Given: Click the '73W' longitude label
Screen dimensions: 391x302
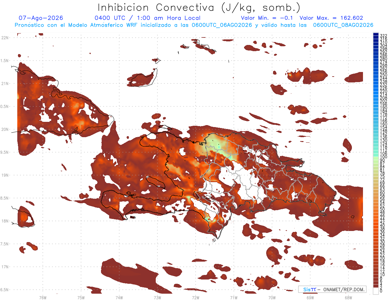Looking at the screenshot, I should pos(157,297).
